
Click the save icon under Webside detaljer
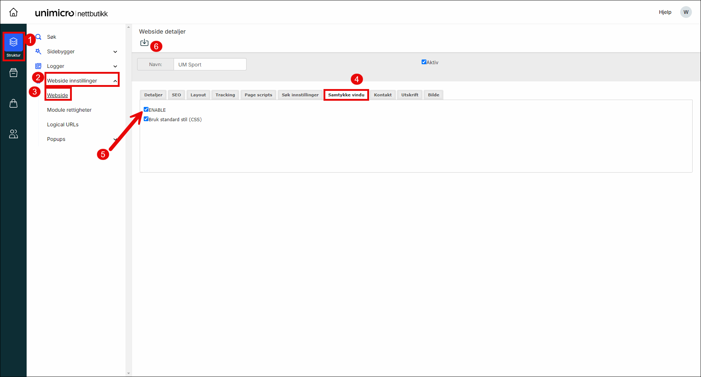(x=144, y=43)
